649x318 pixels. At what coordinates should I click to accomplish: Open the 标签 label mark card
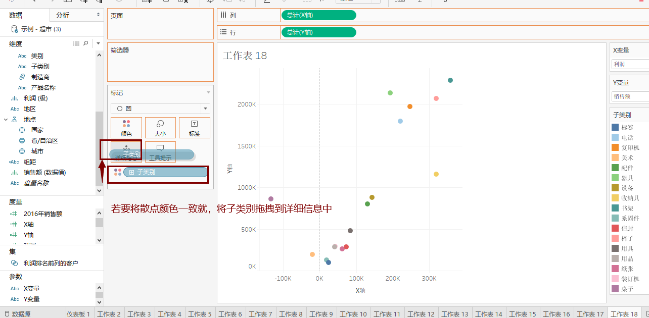(x=195, y=128)
